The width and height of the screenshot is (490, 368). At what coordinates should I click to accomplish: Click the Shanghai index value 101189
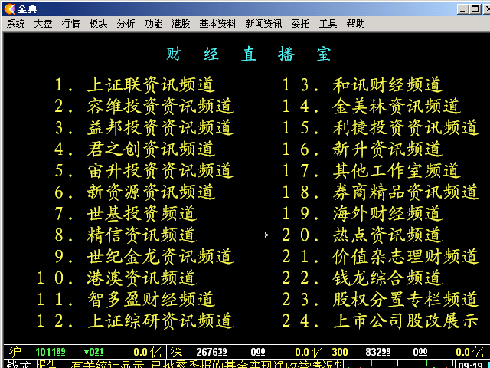(51, 352)
